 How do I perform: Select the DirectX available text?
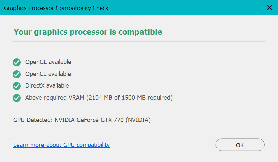pos(47,86)
